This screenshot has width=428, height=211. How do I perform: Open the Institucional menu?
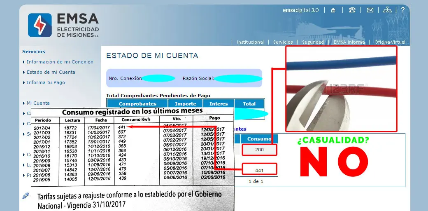pos(250,42)
